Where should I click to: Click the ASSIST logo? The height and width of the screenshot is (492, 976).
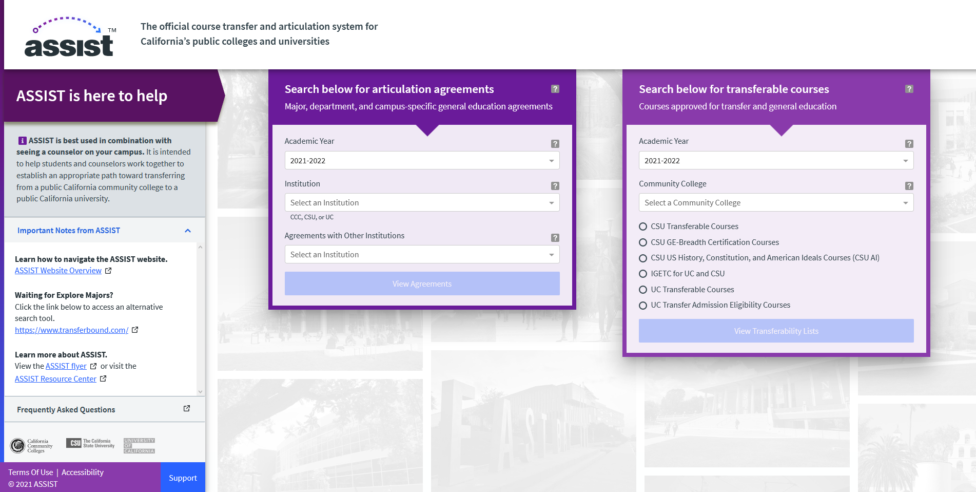(x=70, y=37)
